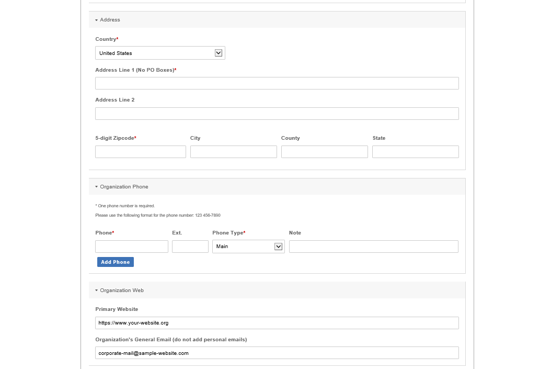Focus the Address Line 2 field

tap(277, 114)
